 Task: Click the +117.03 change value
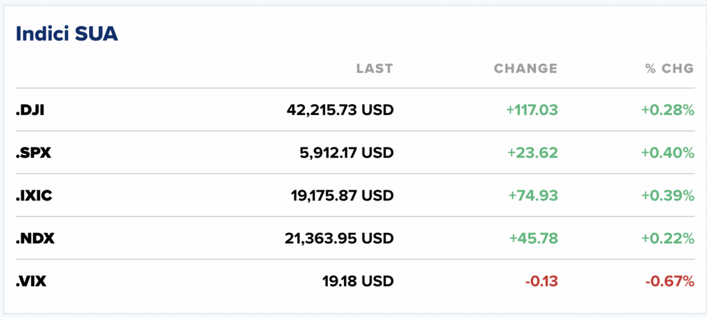pos(532,110)
